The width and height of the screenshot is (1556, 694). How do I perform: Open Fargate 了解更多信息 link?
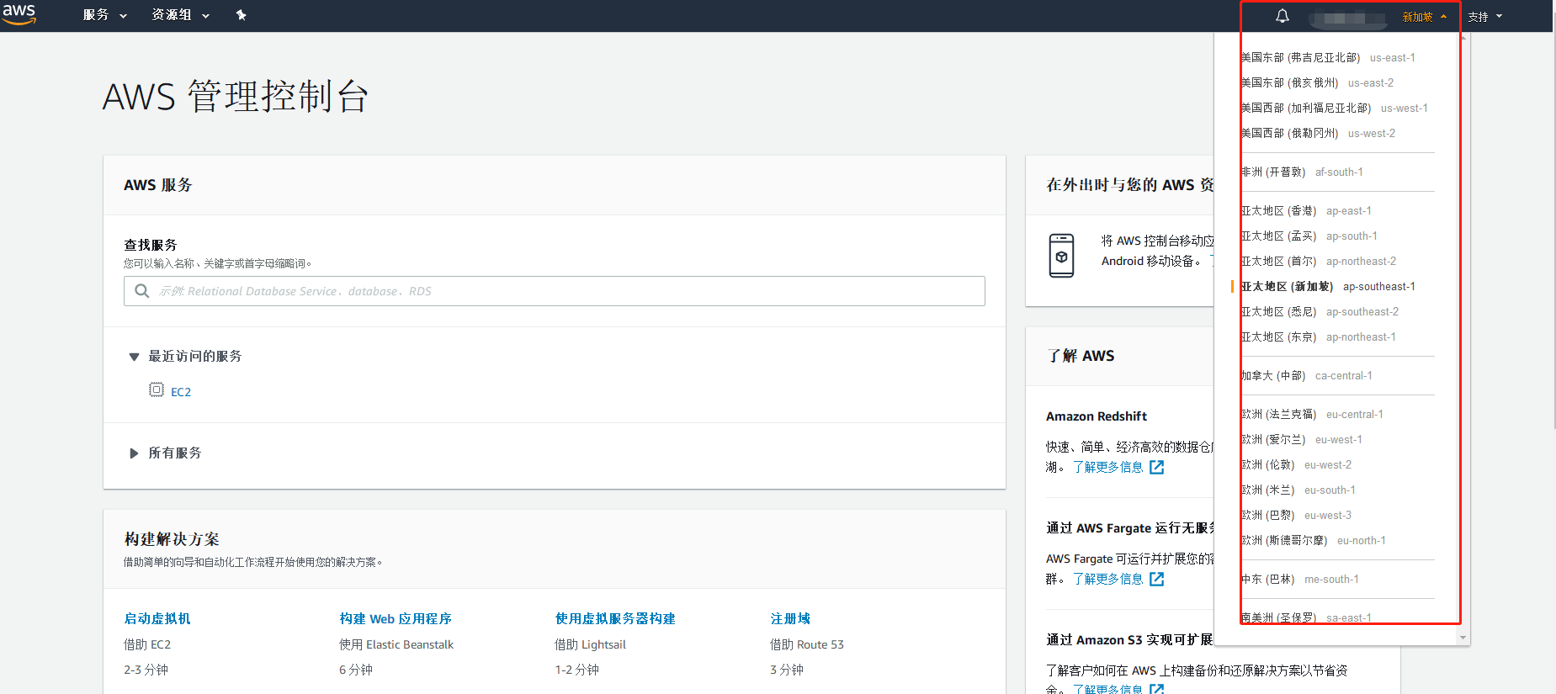1107,579
